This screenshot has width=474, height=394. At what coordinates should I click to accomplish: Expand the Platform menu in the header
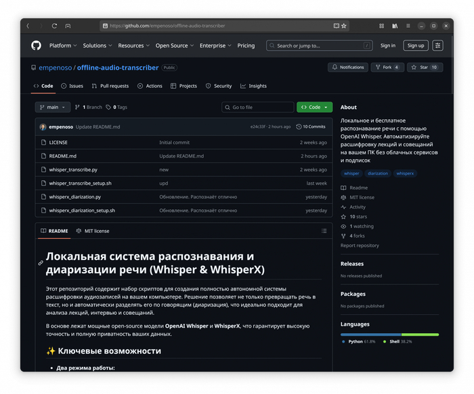(x=63, y=45)
